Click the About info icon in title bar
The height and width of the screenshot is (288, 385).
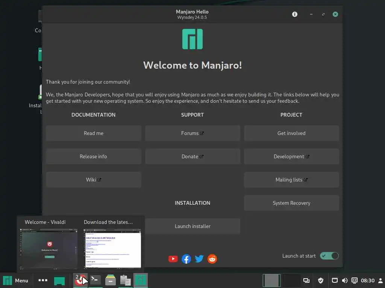tap(295, 14)
